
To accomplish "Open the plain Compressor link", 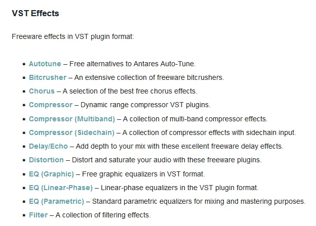I will (x=51, y=105).
